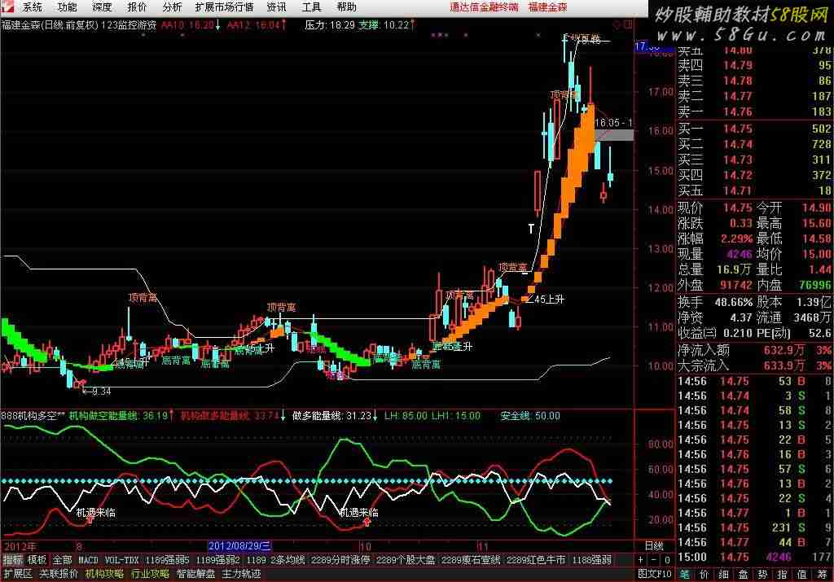Click the 2012/08/29 date marker on timeline
Screen dimensions: 834x582
point(240,545)
